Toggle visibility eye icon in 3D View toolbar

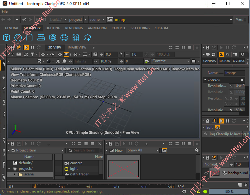tap(43, 54)
